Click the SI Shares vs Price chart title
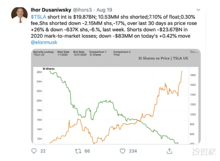Viewport: 220px width, 161px height. point(163,58)
